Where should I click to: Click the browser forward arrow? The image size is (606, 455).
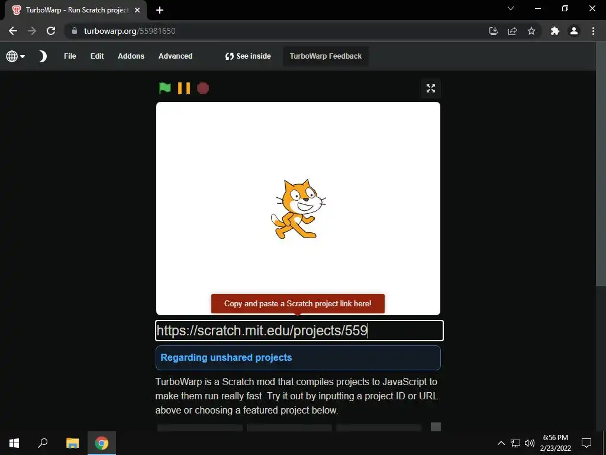(x=32, y=31)
